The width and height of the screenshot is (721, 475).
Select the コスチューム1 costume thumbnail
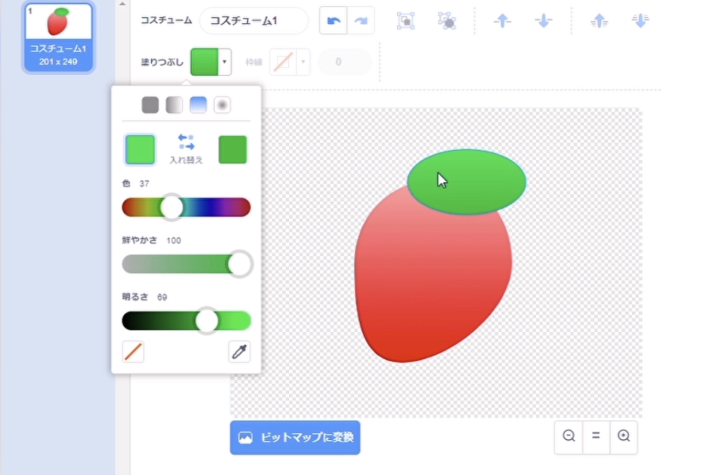click(x=58, y=36)
